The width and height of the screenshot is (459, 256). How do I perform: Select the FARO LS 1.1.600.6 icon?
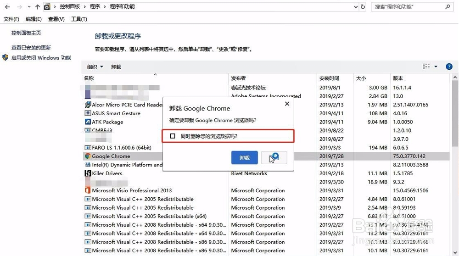88,147
